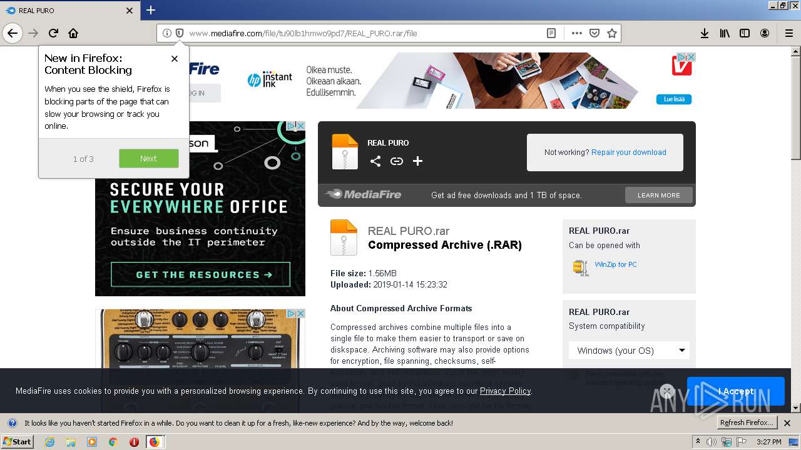Click the REAL PURO.rar file icon
The height and width of the screenshot is (450, 801).
click(344, 237)
